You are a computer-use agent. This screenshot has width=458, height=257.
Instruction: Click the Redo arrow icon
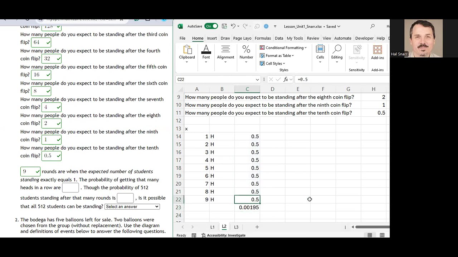point(245,26)
